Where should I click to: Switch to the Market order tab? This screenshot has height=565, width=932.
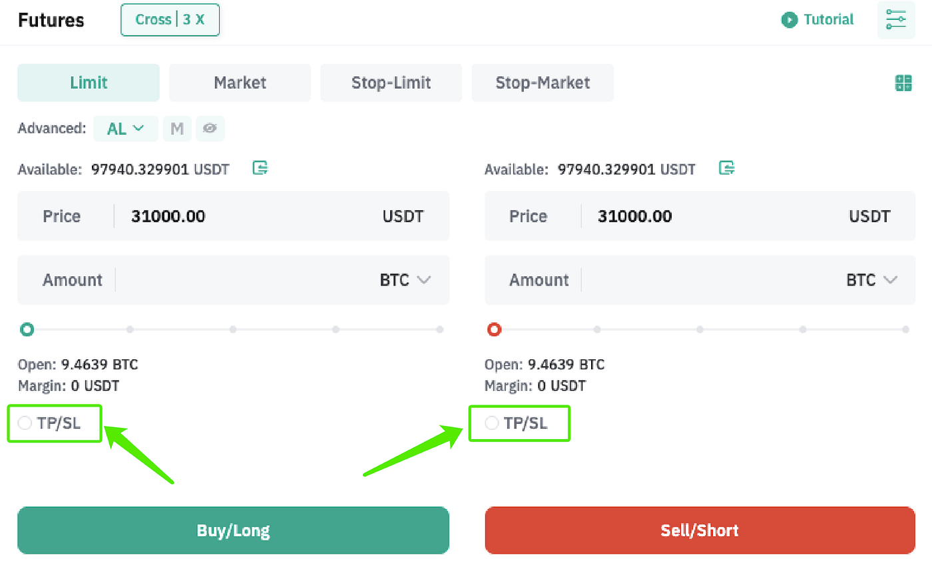pyautogui.click(x=240, y=83)
